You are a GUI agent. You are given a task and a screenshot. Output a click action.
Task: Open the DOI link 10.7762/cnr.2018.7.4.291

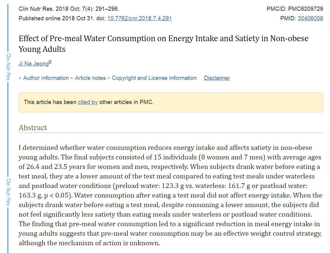point(139,18)
